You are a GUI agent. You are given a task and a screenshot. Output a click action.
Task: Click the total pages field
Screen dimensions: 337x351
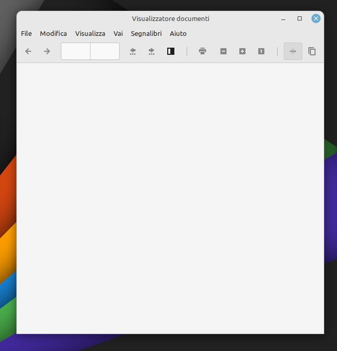(105, 51)
